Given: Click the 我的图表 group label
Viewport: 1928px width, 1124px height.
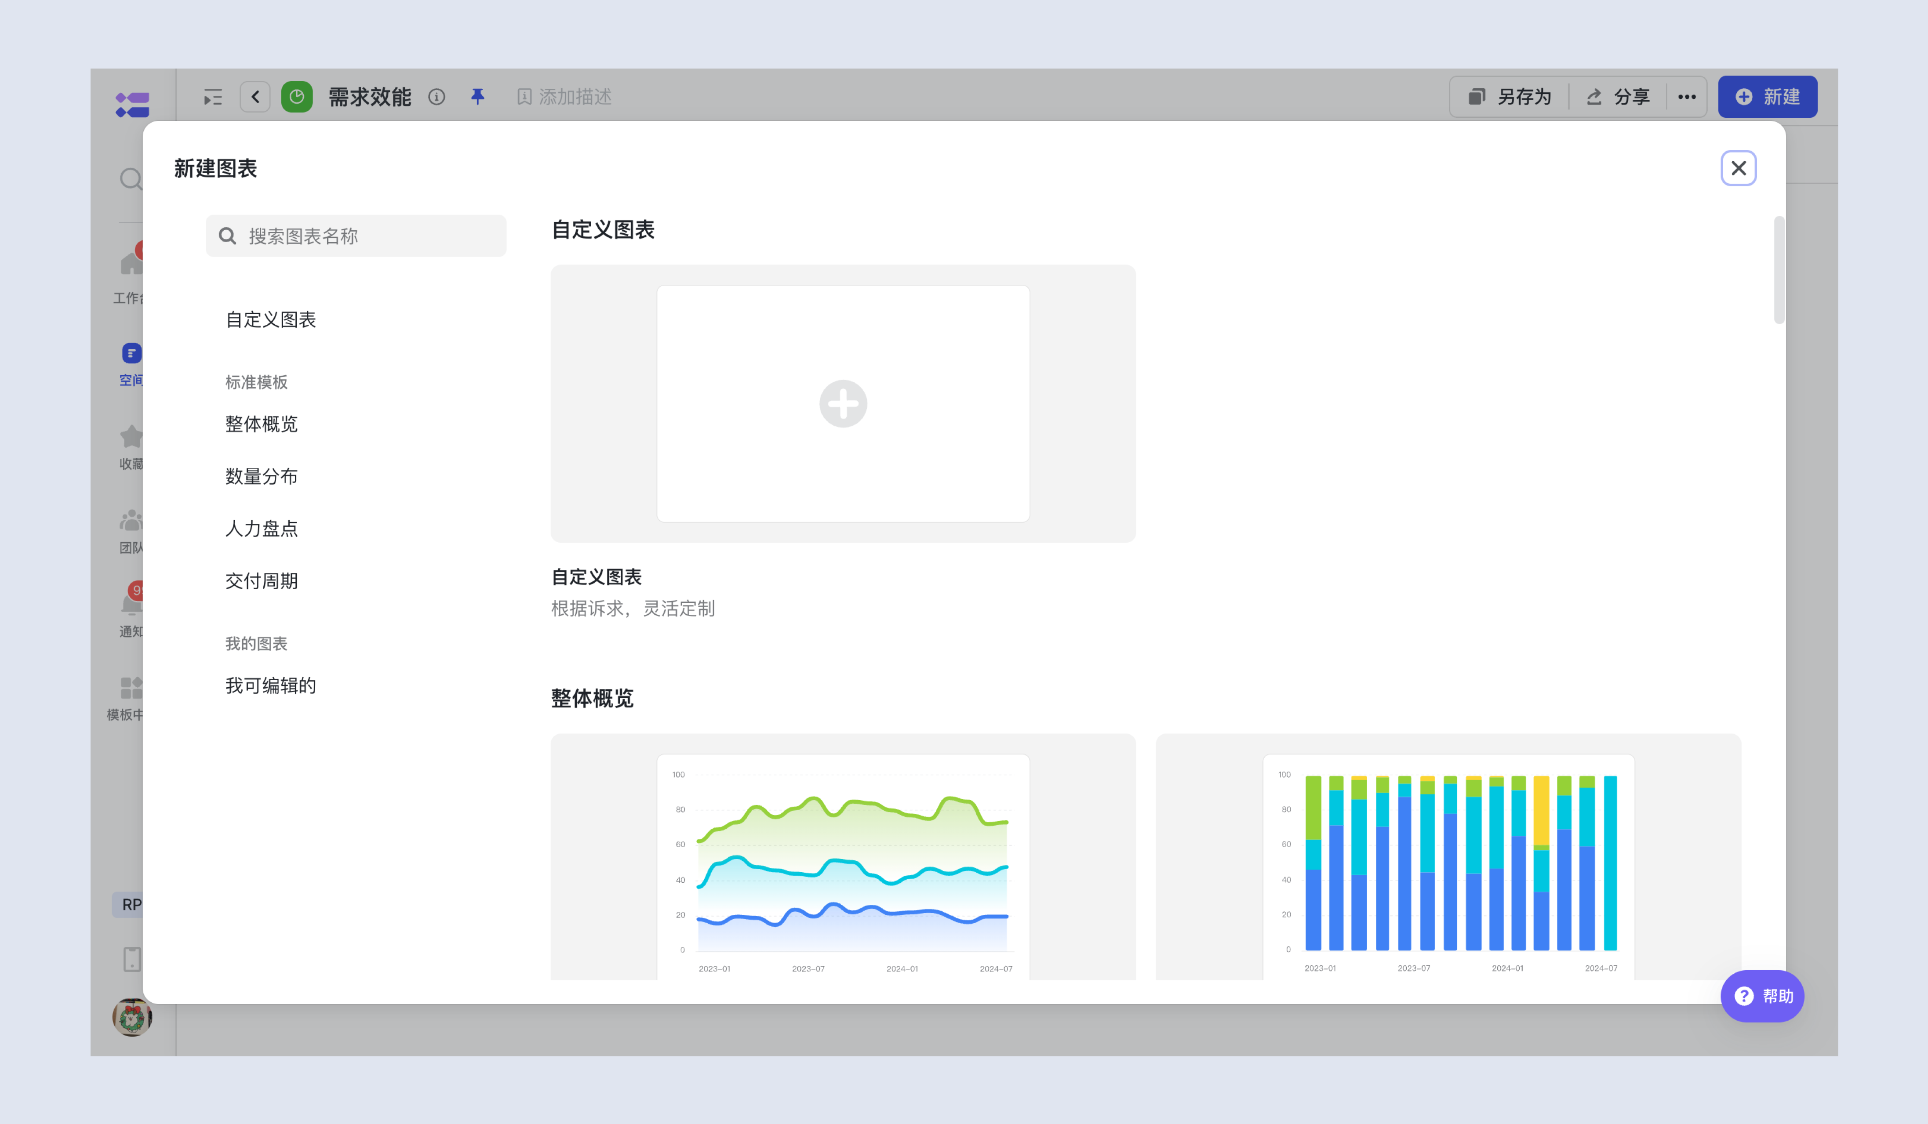Looking at the screenshot, I should (256, 644).
